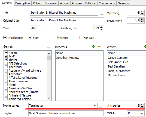Check the Affairs/Love Triangles genre

coord(6,78)
